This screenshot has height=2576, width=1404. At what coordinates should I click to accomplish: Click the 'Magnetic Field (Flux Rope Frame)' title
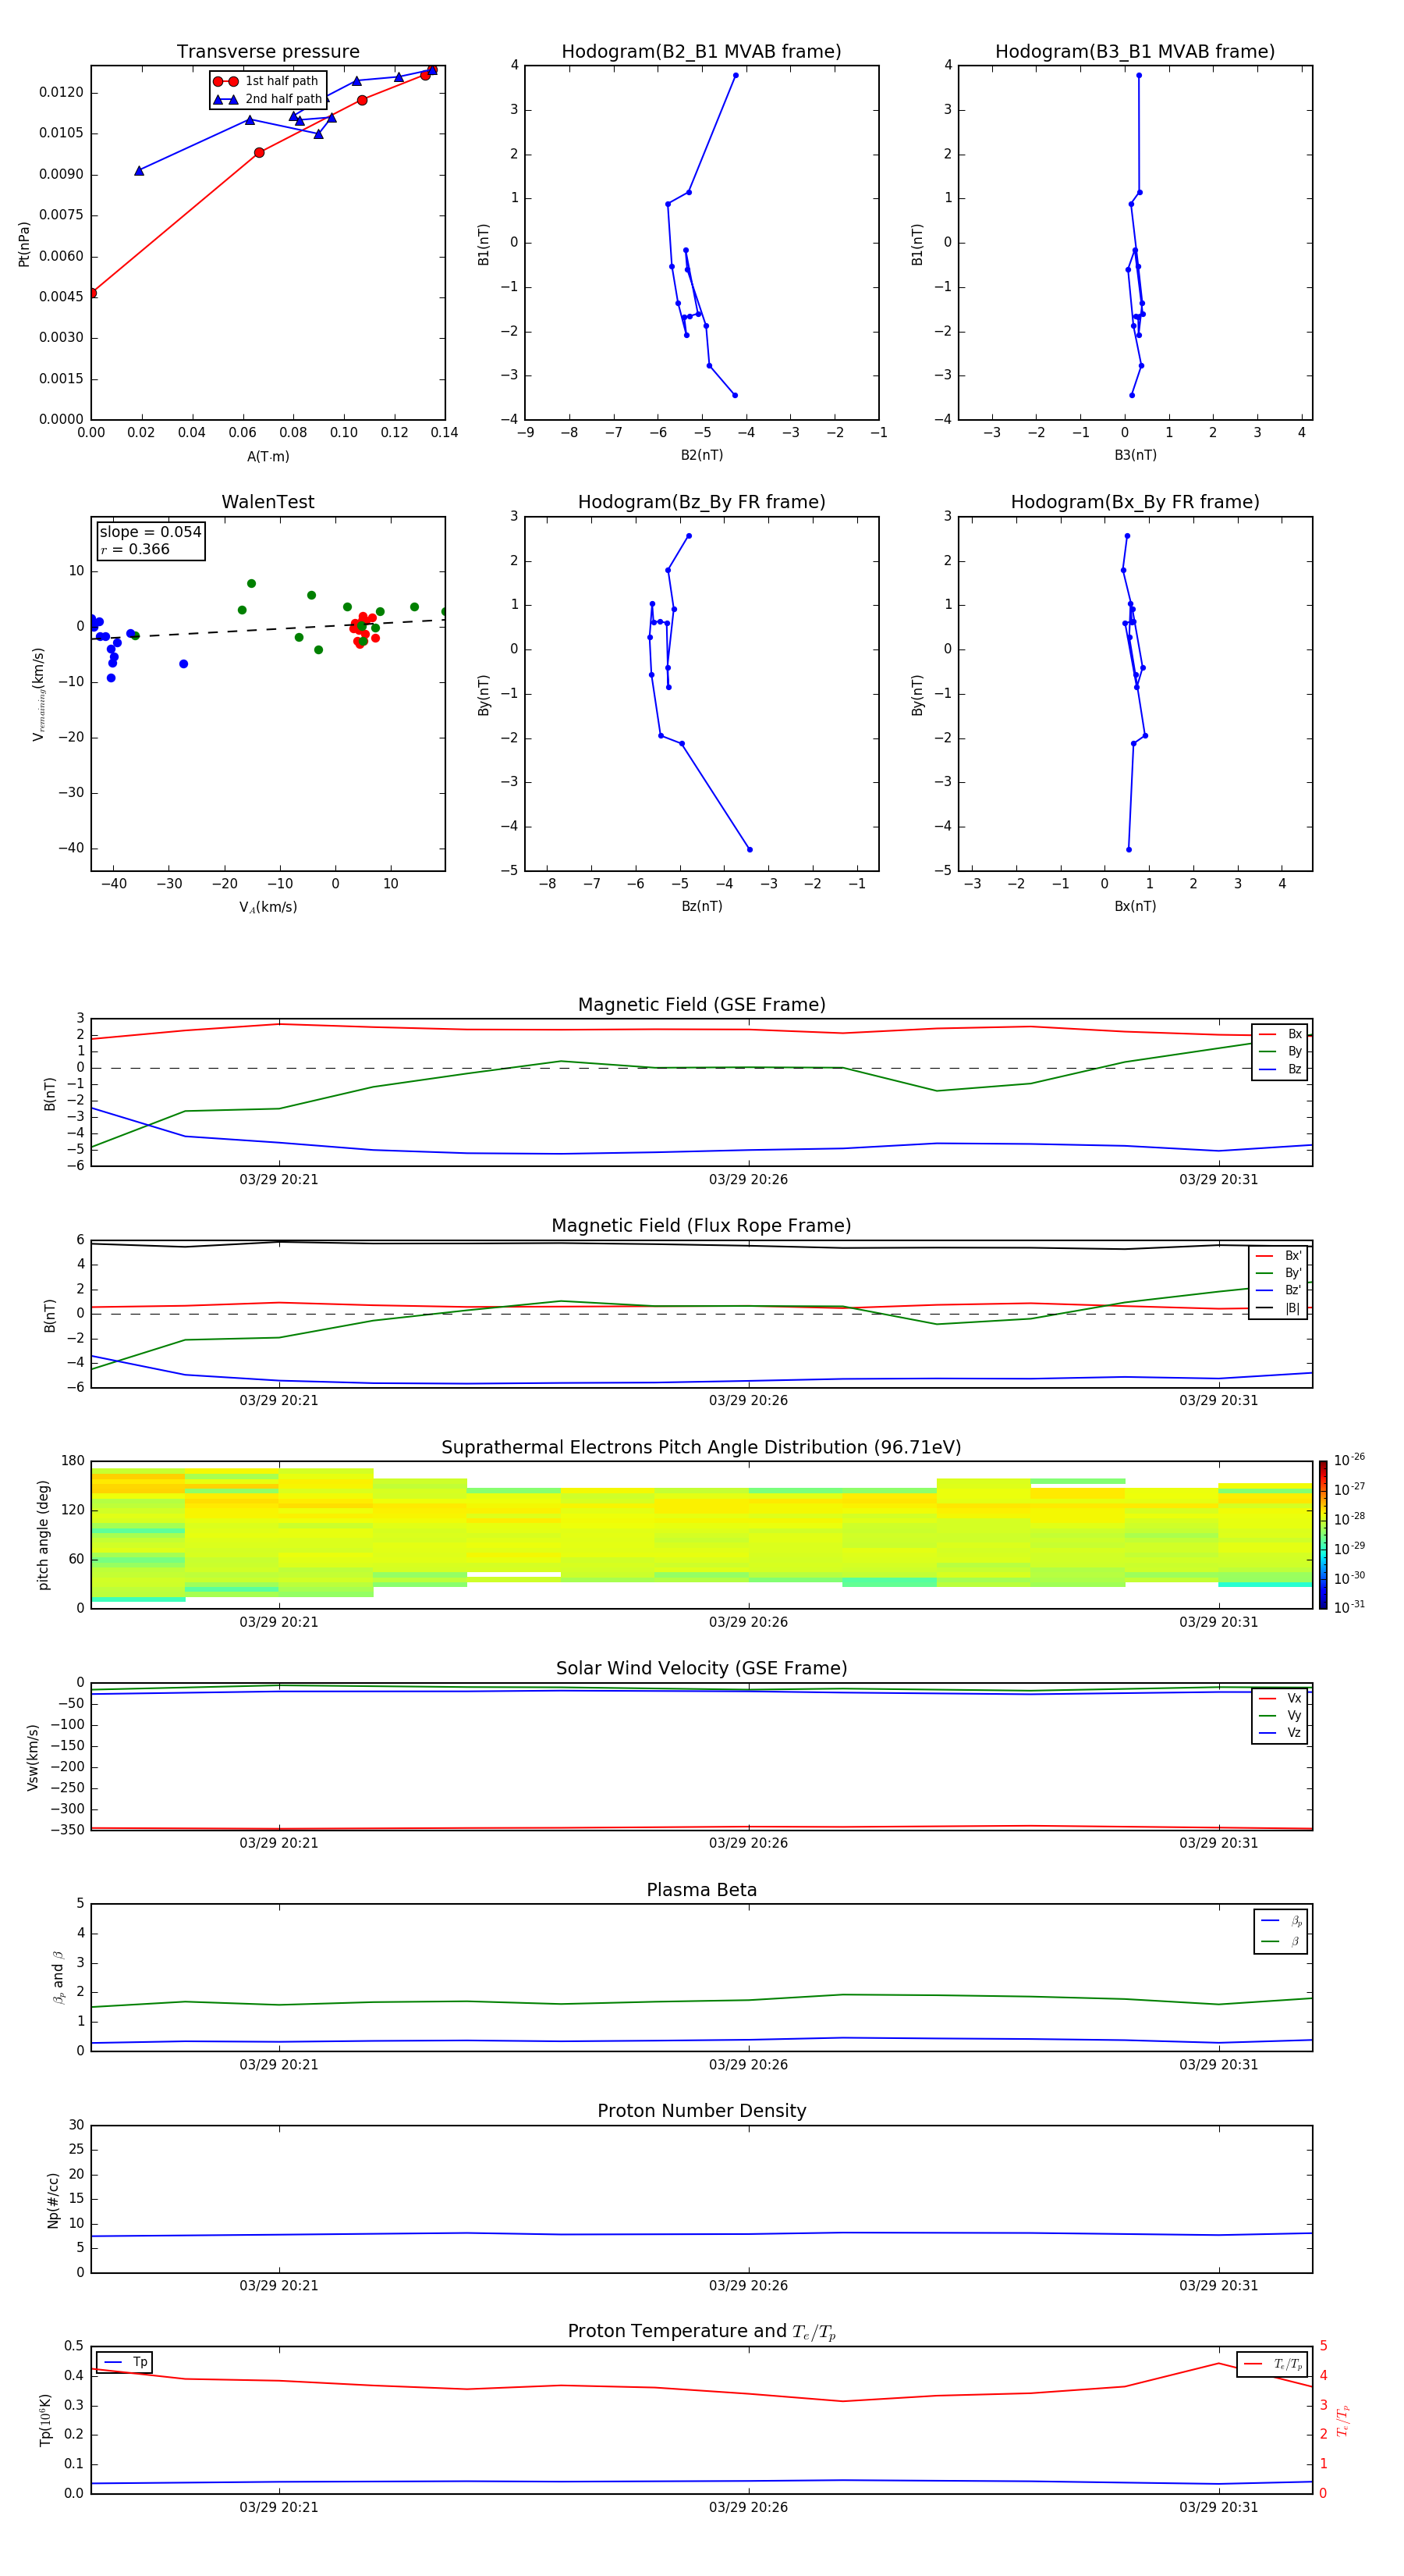[x=701, y=1226]
